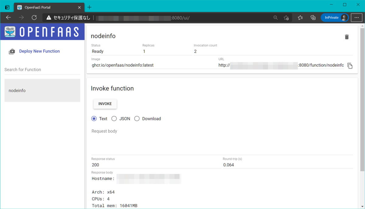Switch to the OpenFaaS Portal browser tab

(49, 7)
